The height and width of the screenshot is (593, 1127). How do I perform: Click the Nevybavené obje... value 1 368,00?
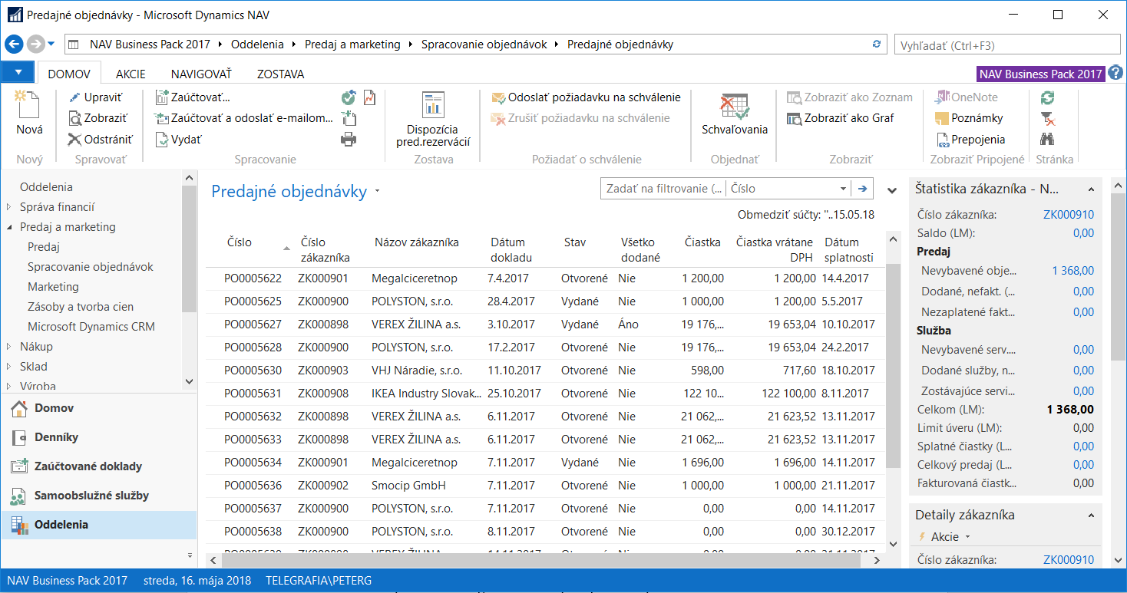pyautogui.click(x=1072, y=271)
